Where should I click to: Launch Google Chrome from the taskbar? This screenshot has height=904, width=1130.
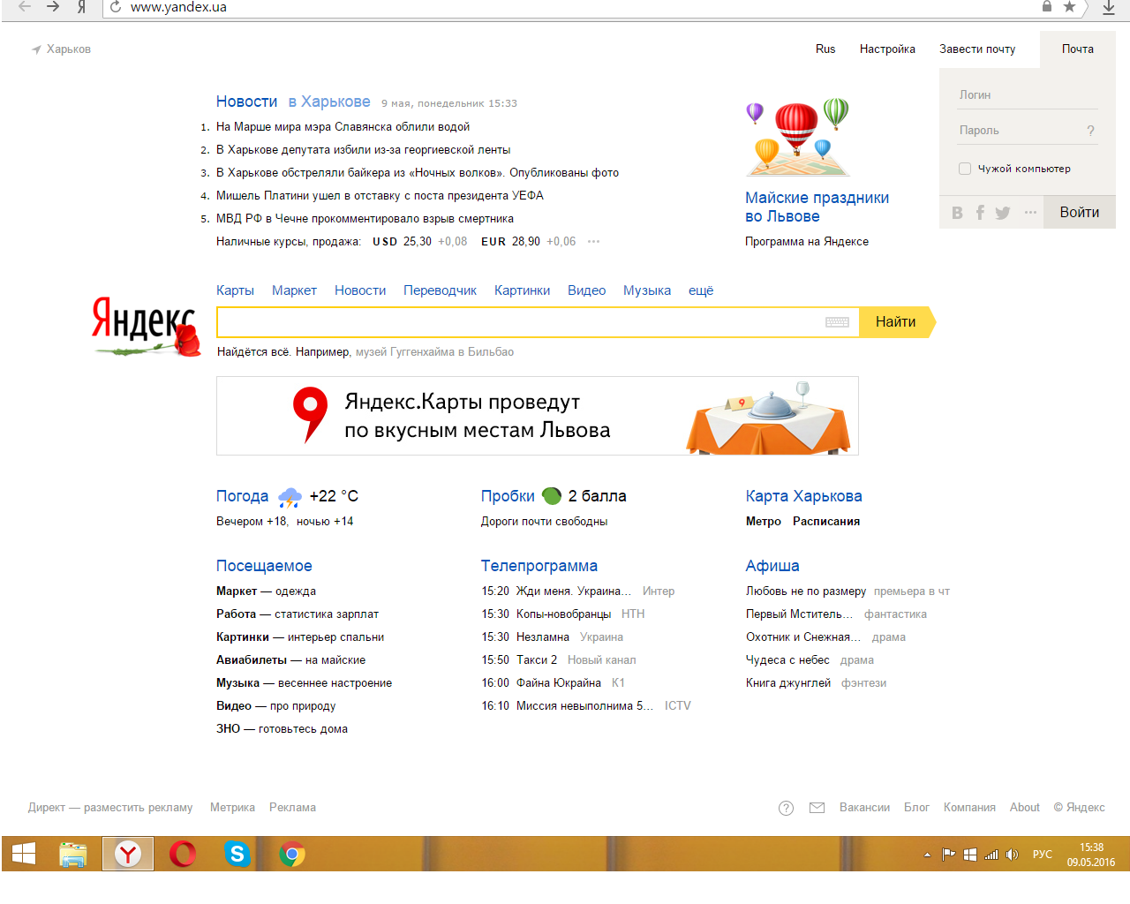(291, 854)
